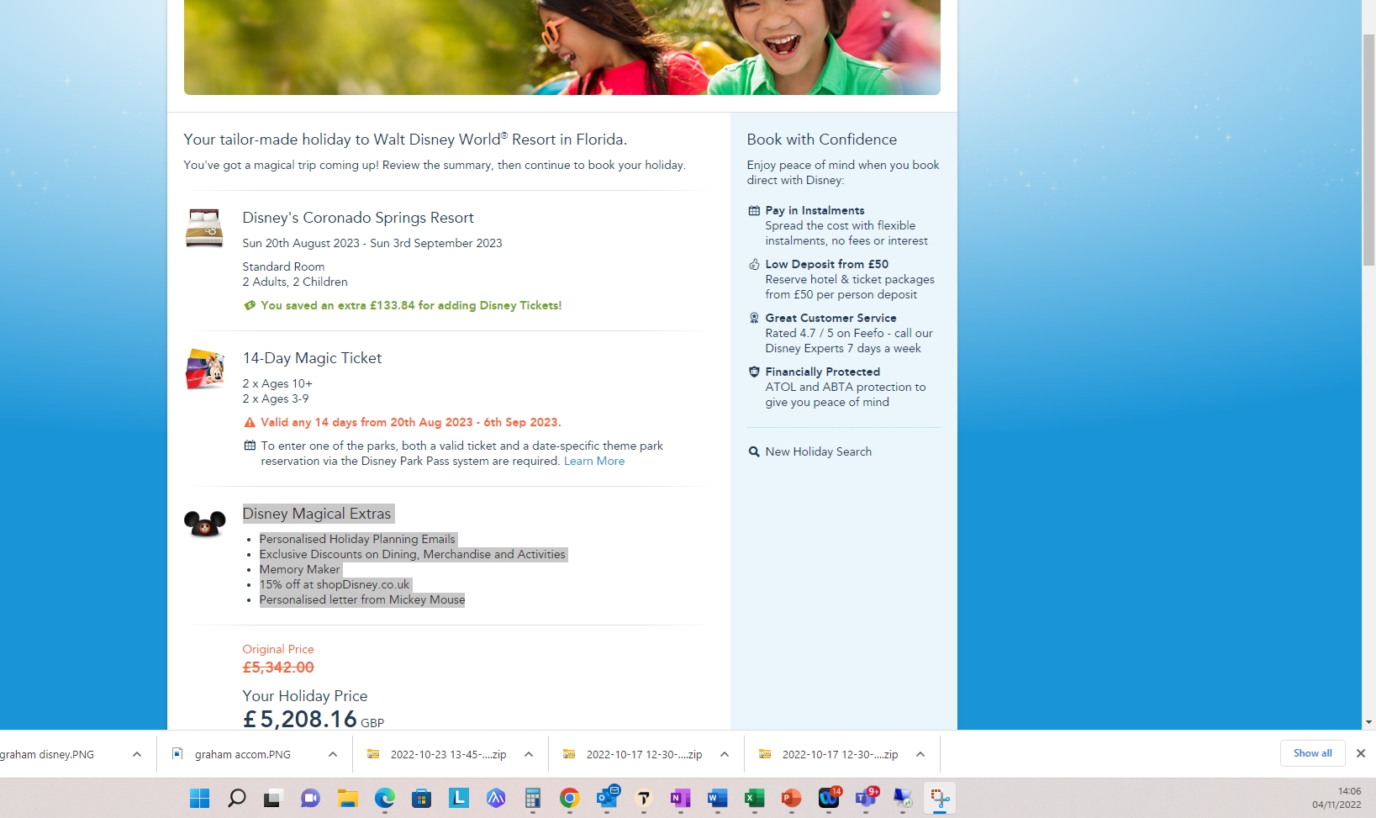Click the "Valid any 14 days" warning text
The width and height of the screenshot is (1376, 818).
point(411,422)
